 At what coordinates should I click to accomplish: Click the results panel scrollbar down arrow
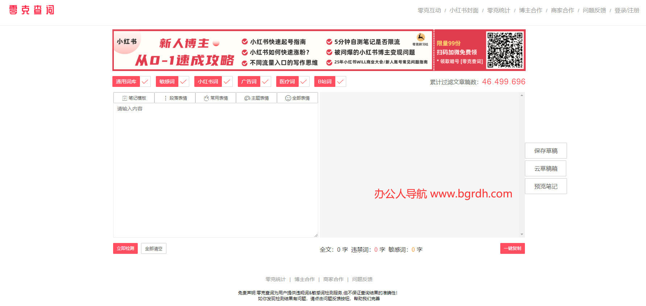[x=522, y=234]
